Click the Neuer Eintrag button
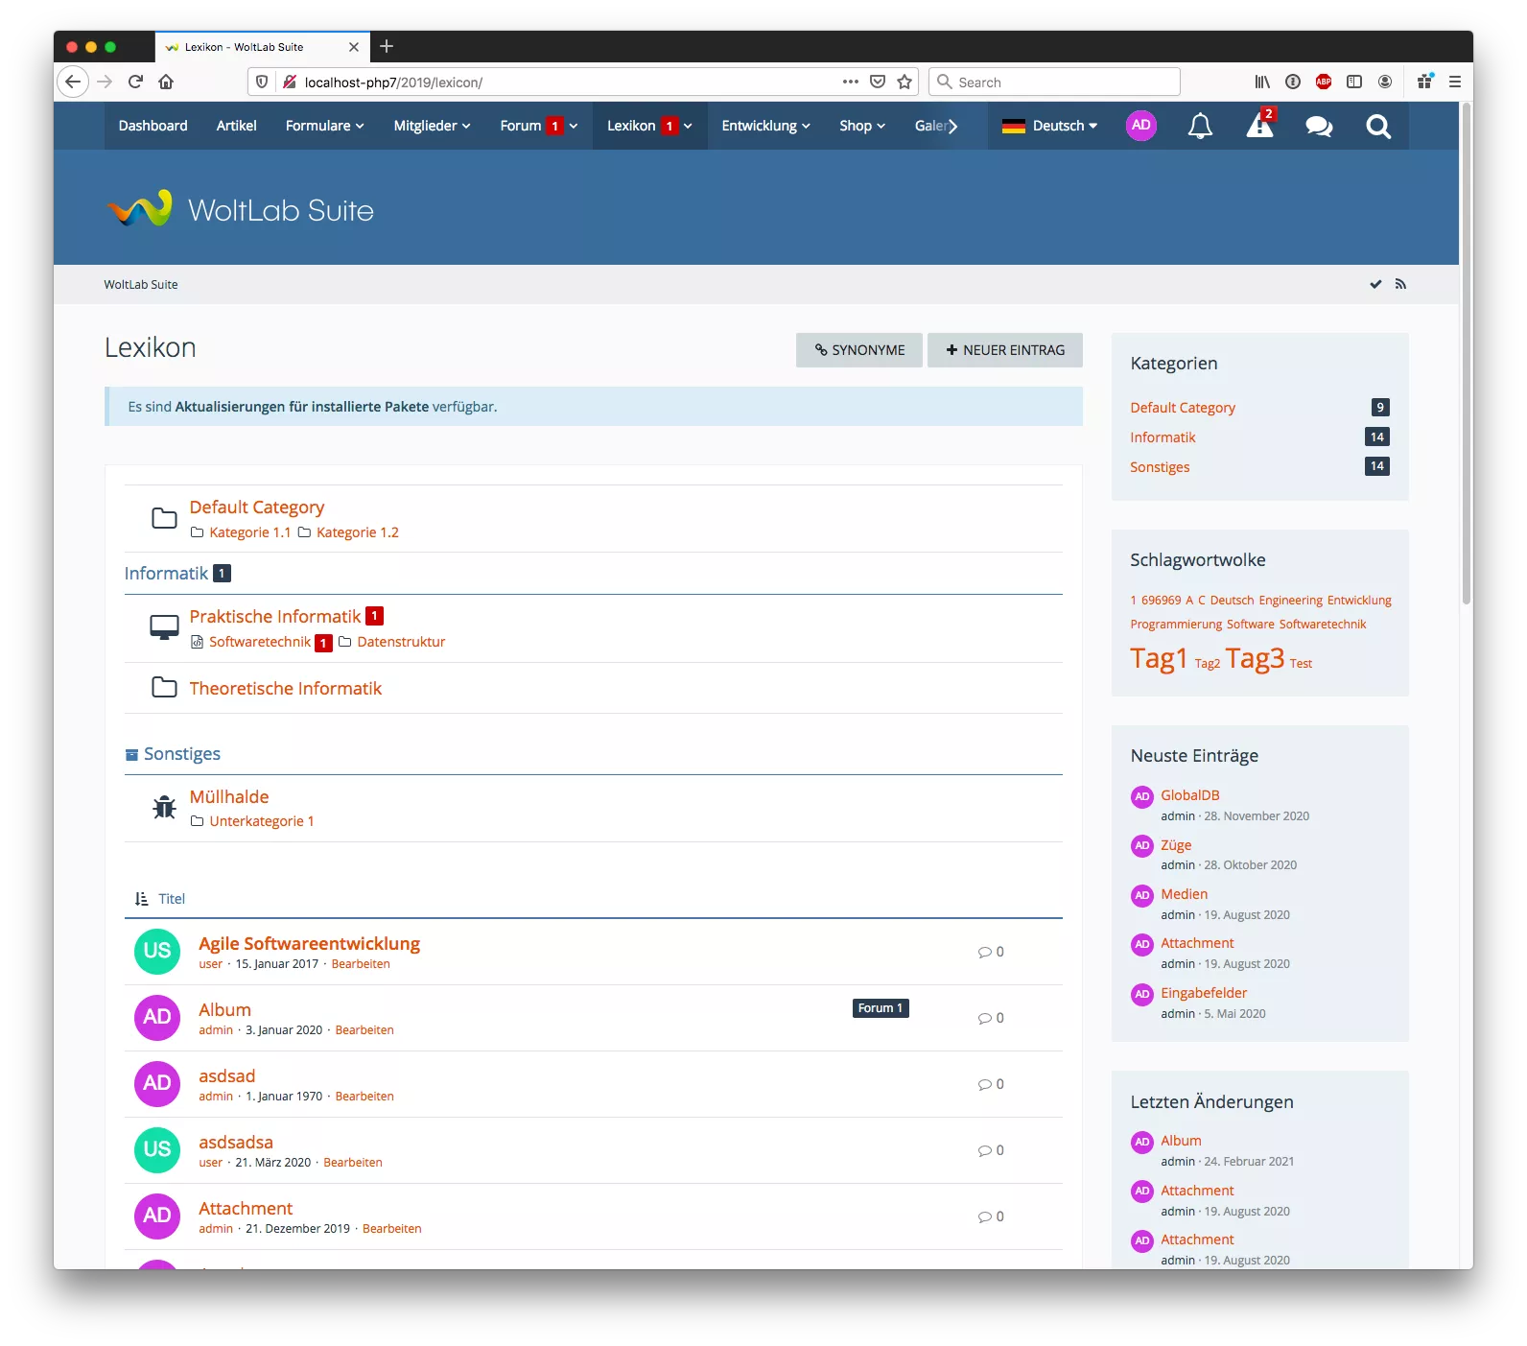 1004,350
